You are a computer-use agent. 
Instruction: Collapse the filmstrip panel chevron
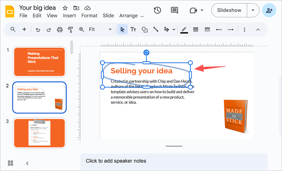(x=27, y=163)
